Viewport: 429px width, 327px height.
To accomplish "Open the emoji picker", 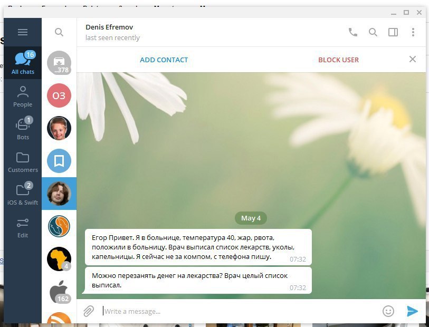I will pos(388,311).
